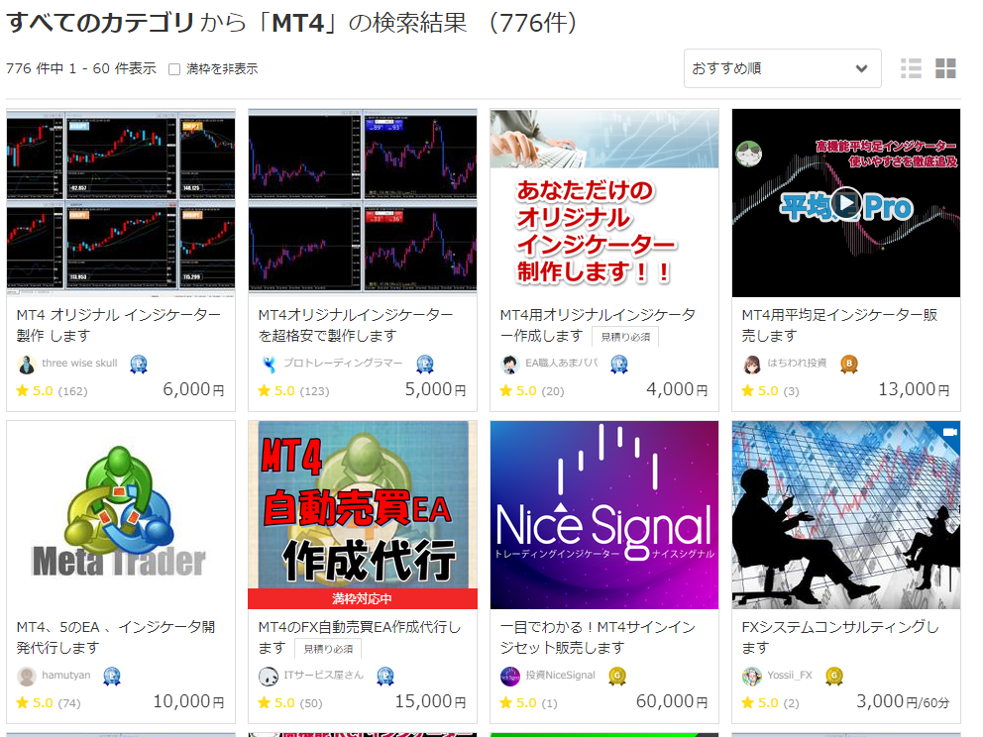Image resolution: width=983 pixels, height=737 pixels.
Task: Play the 平均足 Pro video thumbnail
Action: [x=846, y=202]
